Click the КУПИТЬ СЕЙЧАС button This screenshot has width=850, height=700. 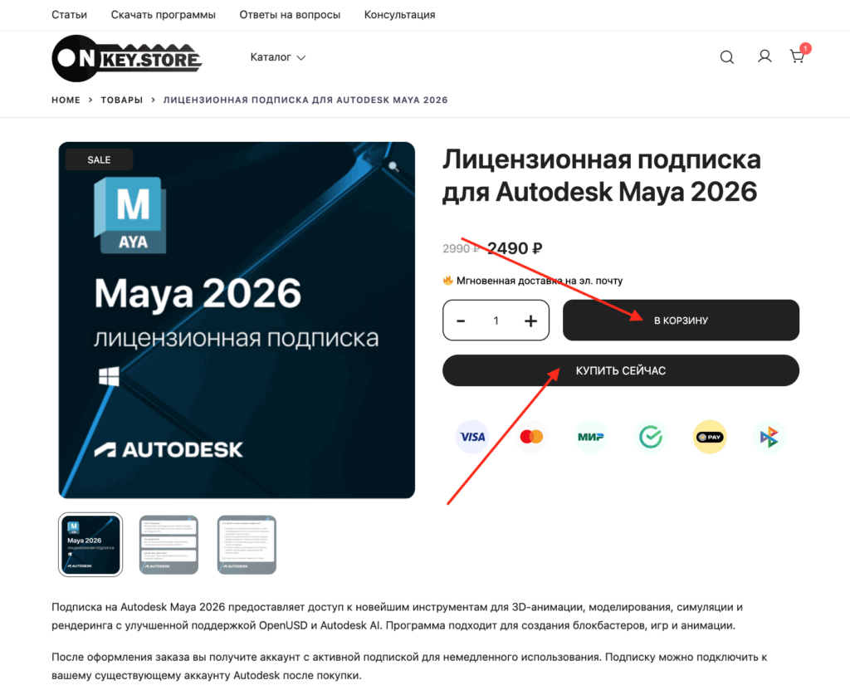[621, 371]
